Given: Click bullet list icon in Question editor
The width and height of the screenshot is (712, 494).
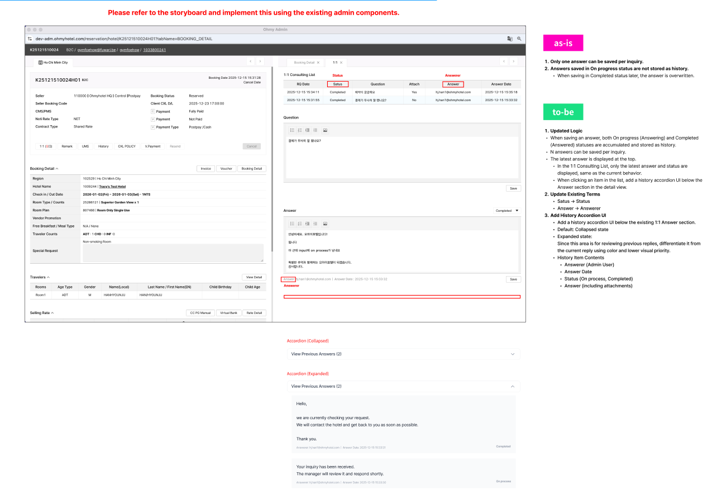Looking at the screenshot, I should pyautogui.click(x=292, y=130).
